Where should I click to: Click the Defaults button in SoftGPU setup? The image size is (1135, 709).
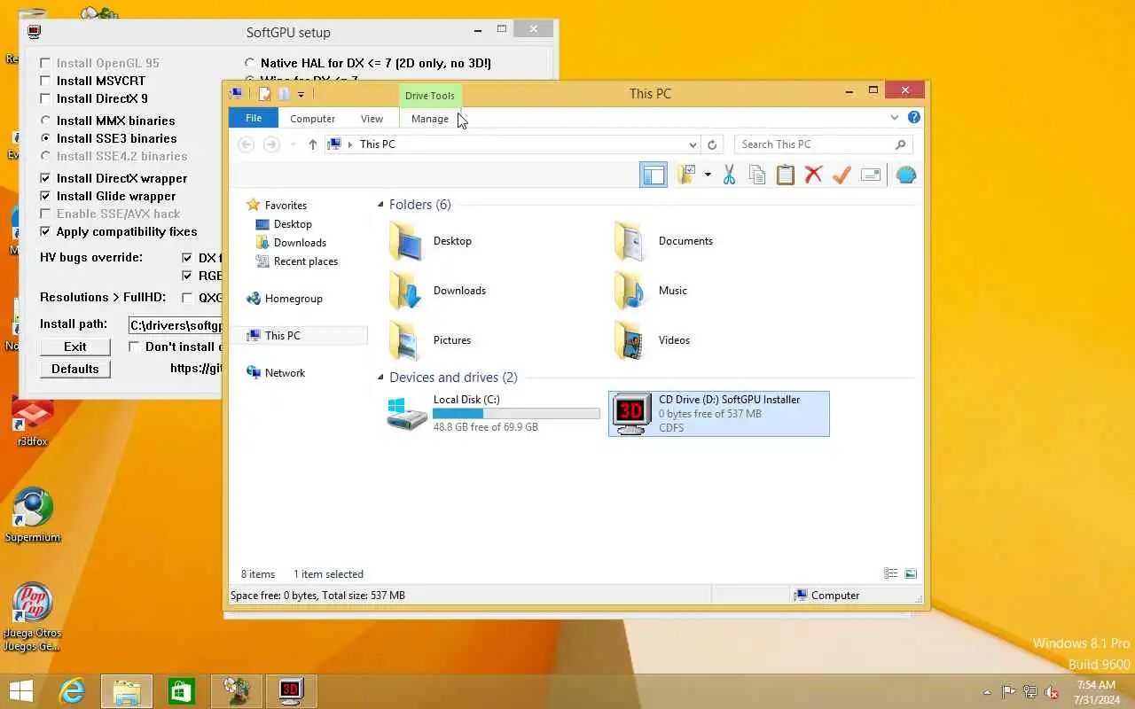coord(75,369)
